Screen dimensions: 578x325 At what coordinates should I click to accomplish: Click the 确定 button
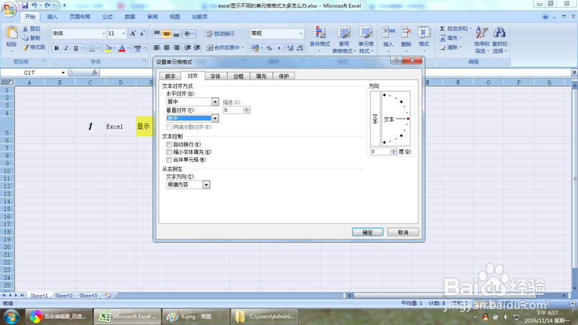click(x=368, y=232)
